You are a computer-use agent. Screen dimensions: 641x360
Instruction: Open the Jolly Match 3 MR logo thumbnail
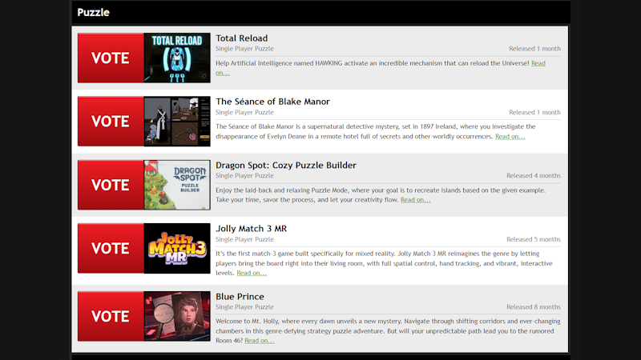click(x=177, y=248)
